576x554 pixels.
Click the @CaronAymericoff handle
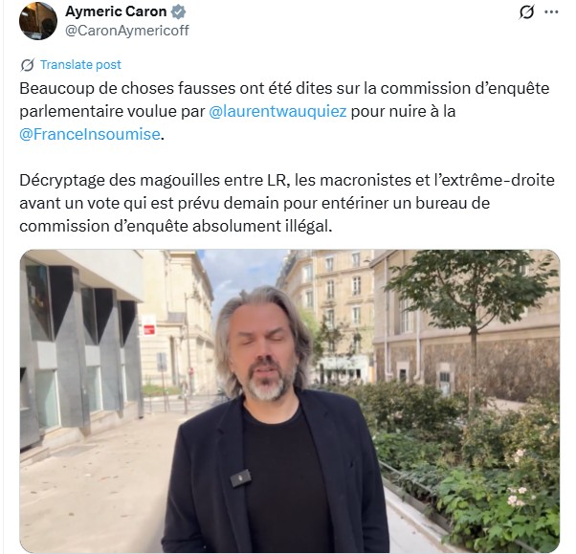[x=127, y=31]
